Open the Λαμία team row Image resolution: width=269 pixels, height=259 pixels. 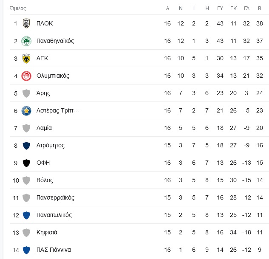click(x=139, y=128)
